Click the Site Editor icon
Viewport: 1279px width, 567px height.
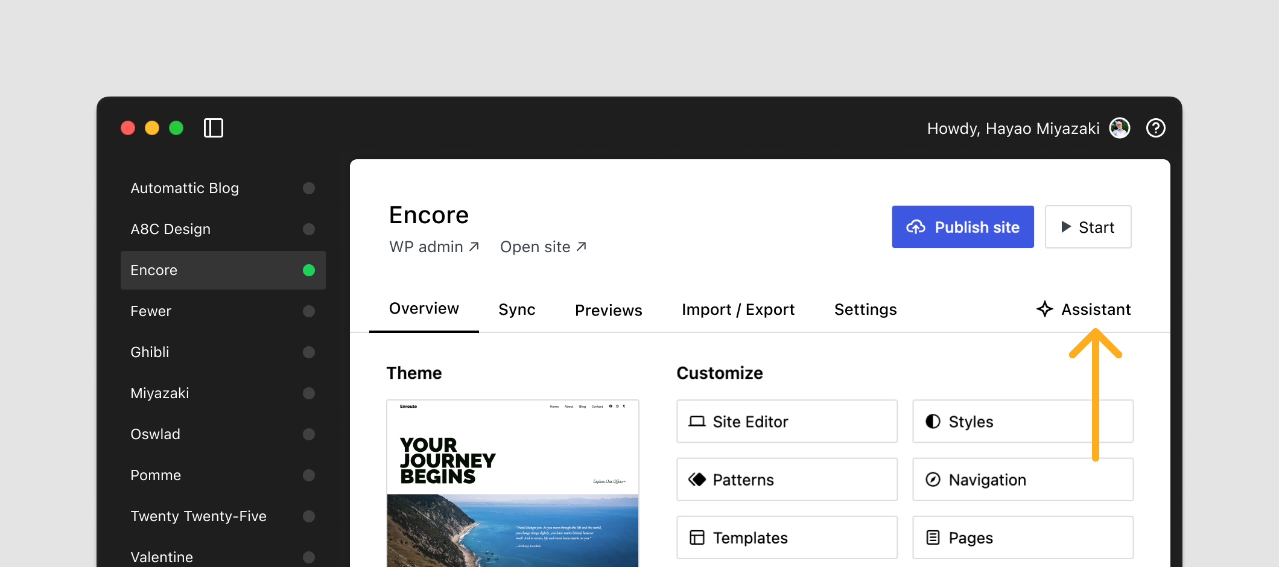[698, 421]
